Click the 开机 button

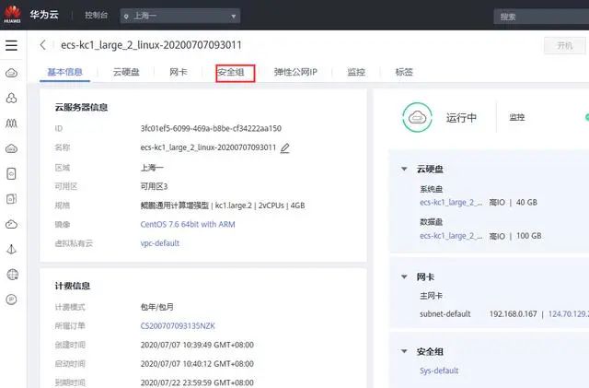[x=564, y=45]
